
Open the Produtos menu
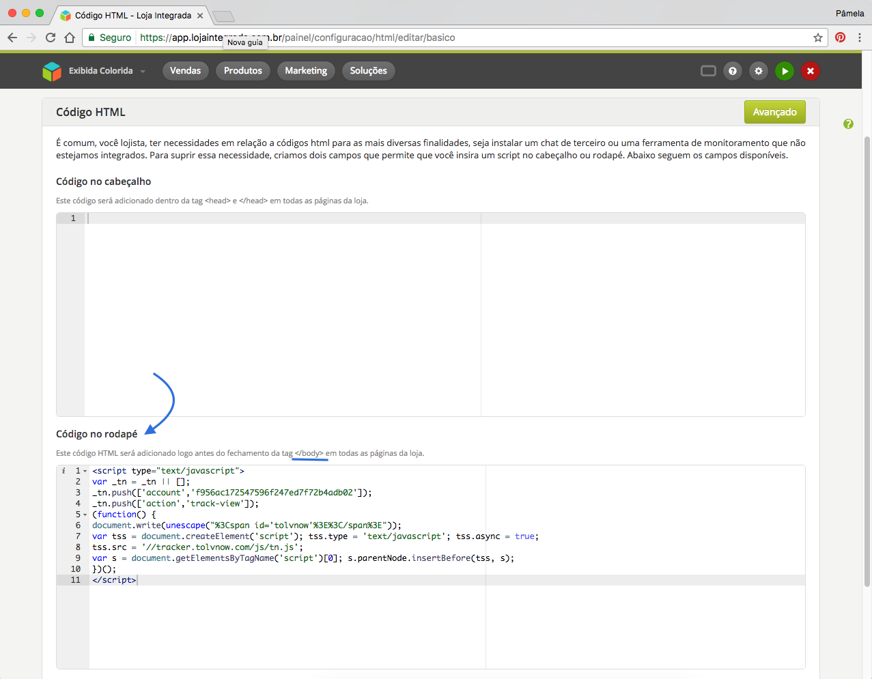(243, 71)
